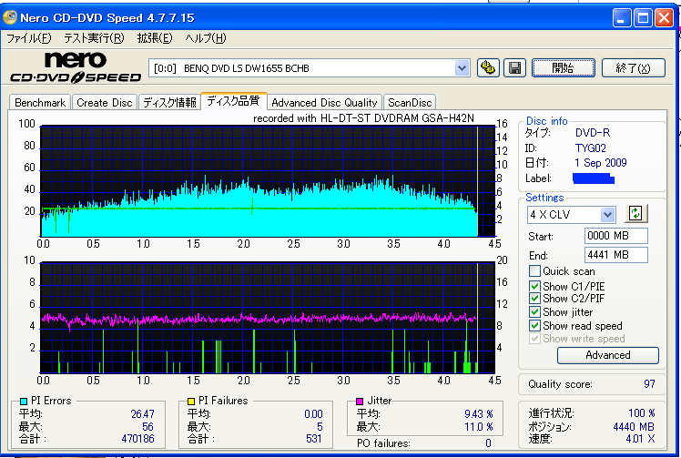Switch to the ScanDisc tab
681x458 pixels.
coord(410,103)
